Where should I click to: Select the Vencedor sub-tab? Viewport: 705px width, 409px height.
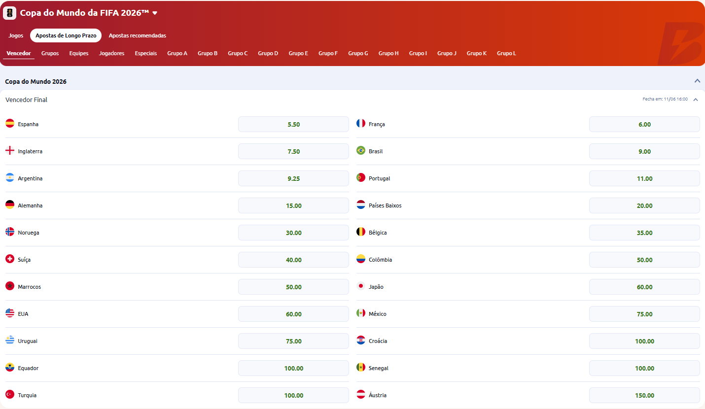click(x=19, y=53)
